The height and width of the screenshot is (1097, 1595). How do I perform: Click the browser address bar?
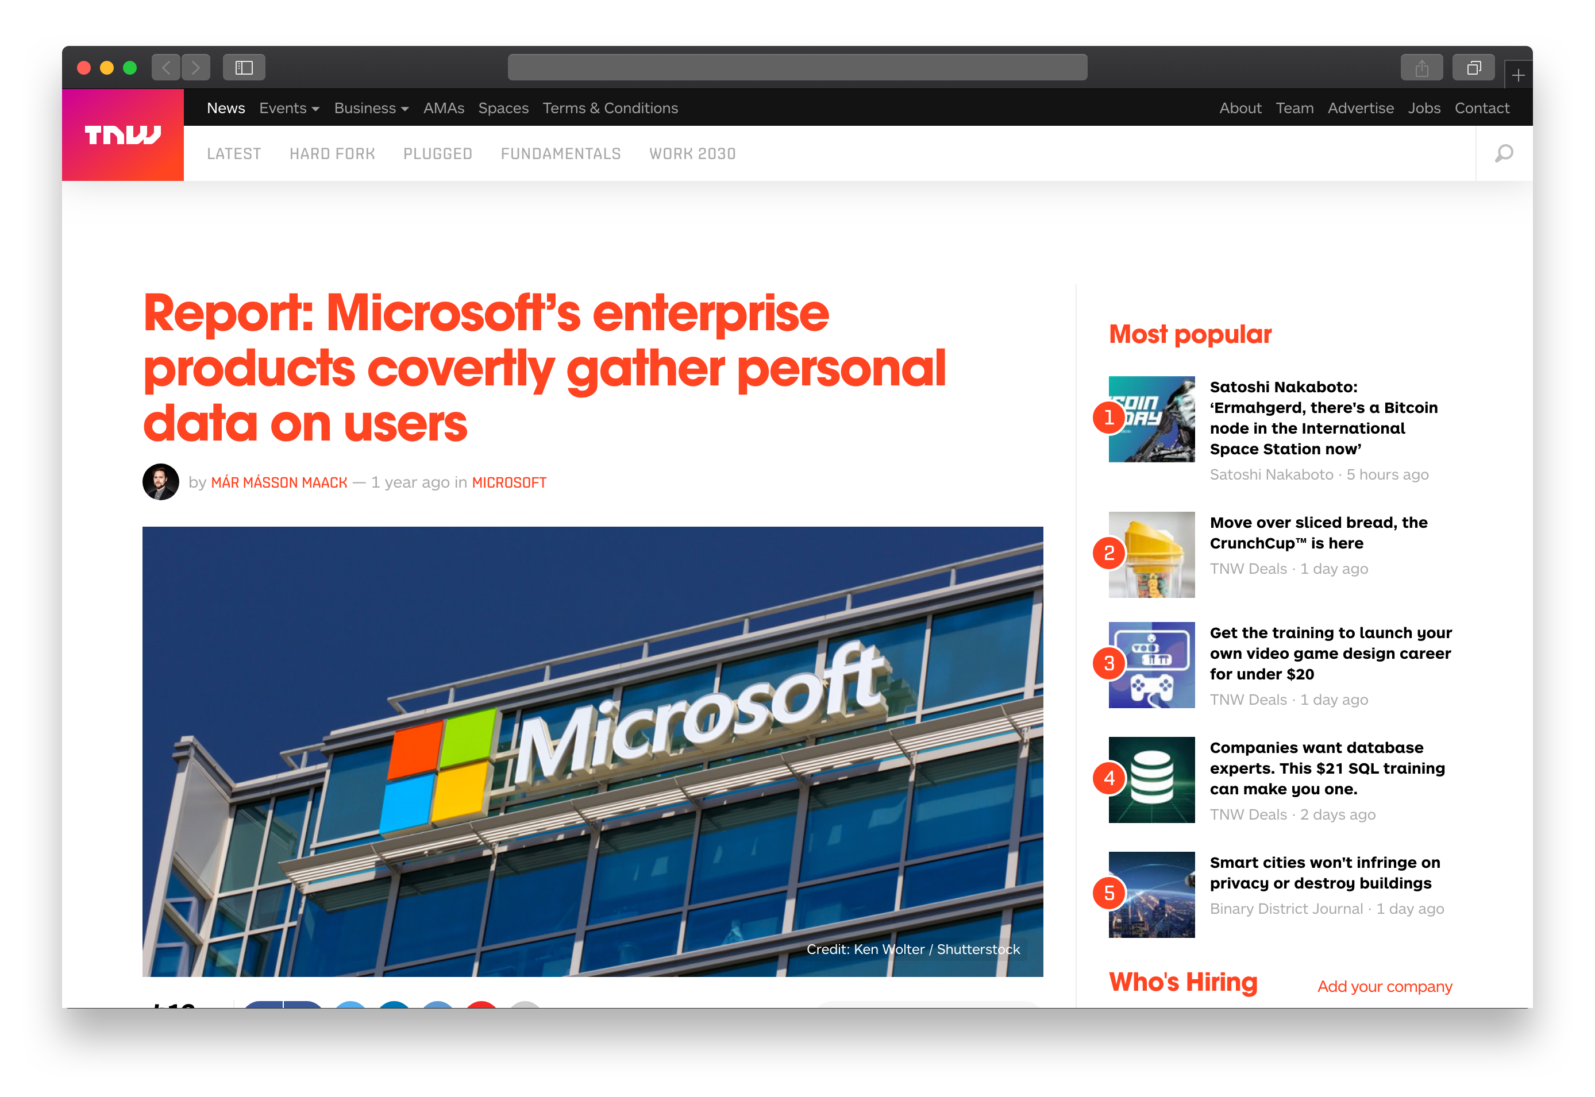coord(797,67)
